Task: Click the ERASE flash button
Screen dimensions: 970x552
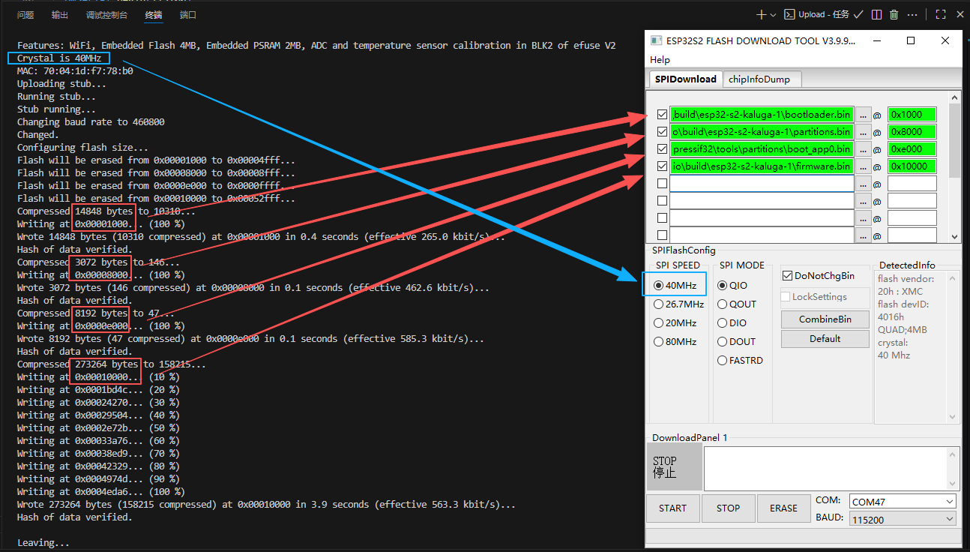Action: point(783,508)
